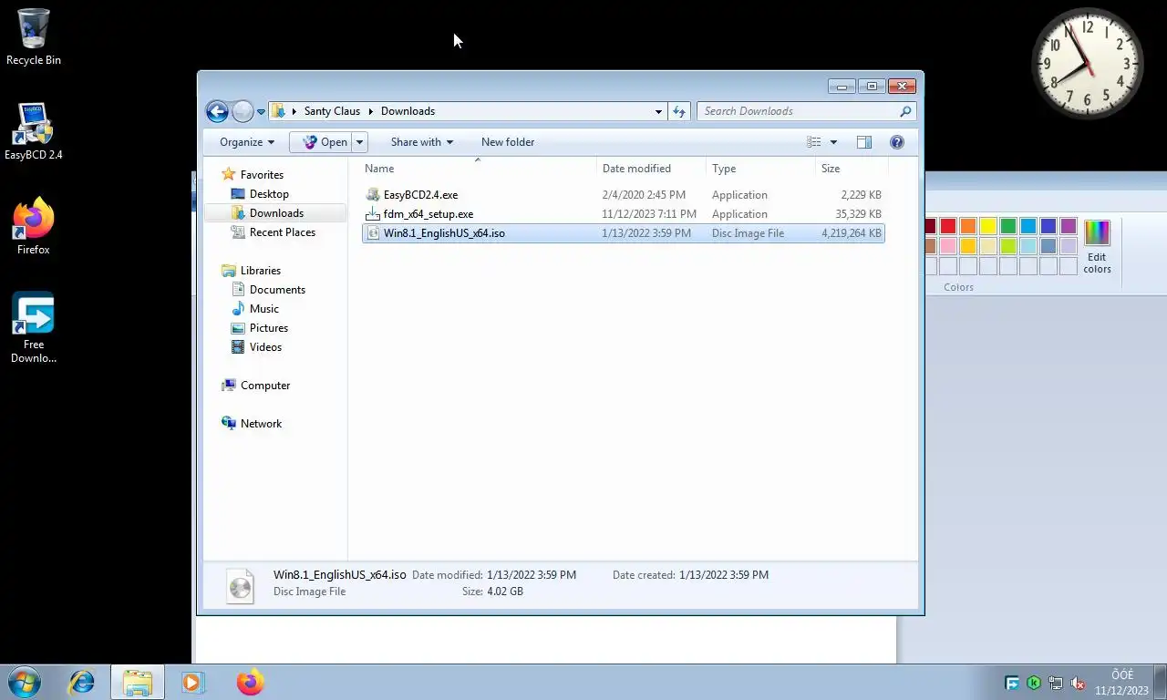
Task: Open the Share with menu
Action: tap(422, 142)
